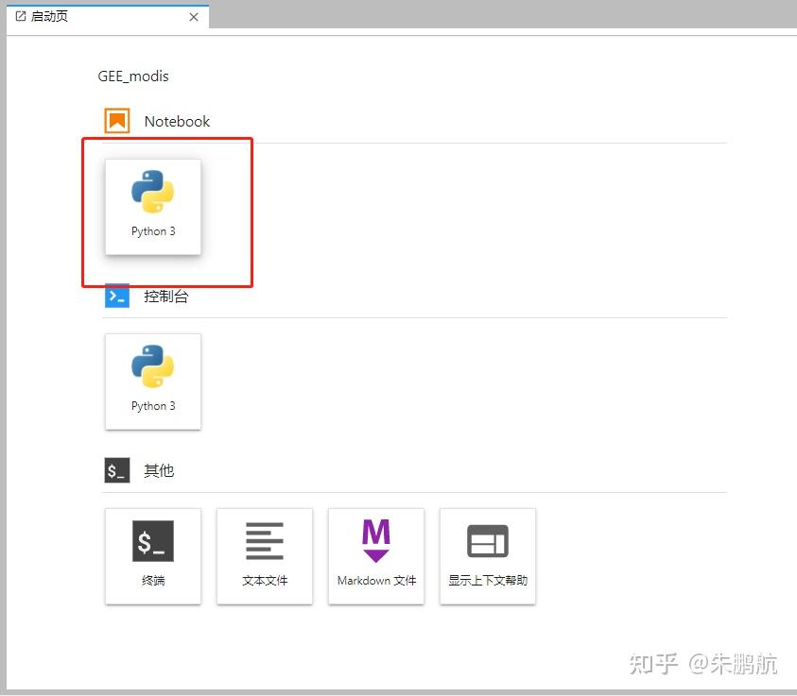Screen dimensions: 797x696
Task: Click Python 3 label in 控制台 card
Action: click(153, 406)
